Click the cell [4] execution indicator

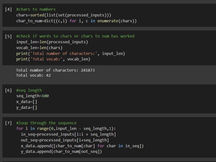(x=8, y=9)
